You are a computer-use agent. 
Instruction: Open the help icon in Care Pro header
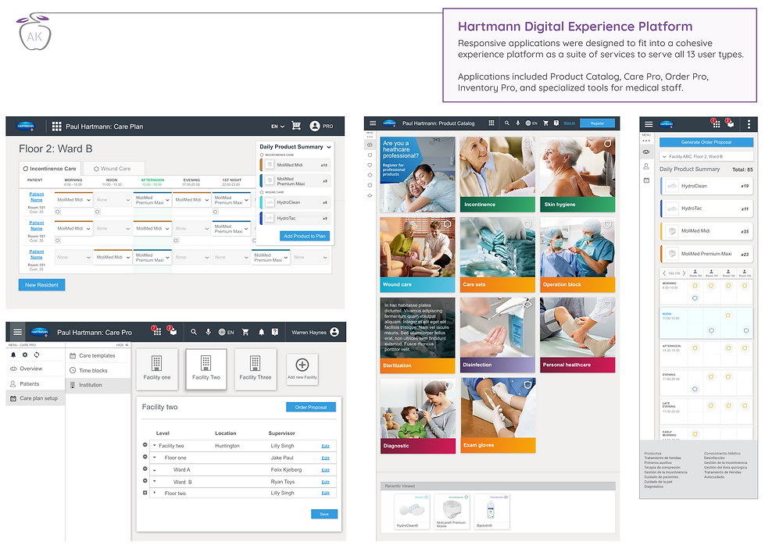click(275, 332)
